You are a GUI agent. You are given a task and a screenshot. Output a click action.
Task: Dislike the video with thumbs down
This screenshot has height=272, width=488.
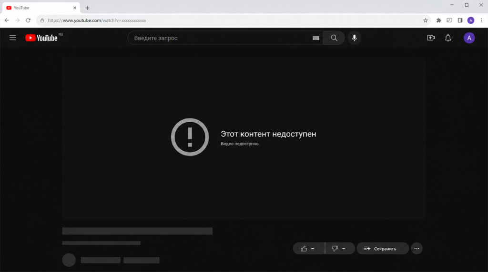pos(339,248)
